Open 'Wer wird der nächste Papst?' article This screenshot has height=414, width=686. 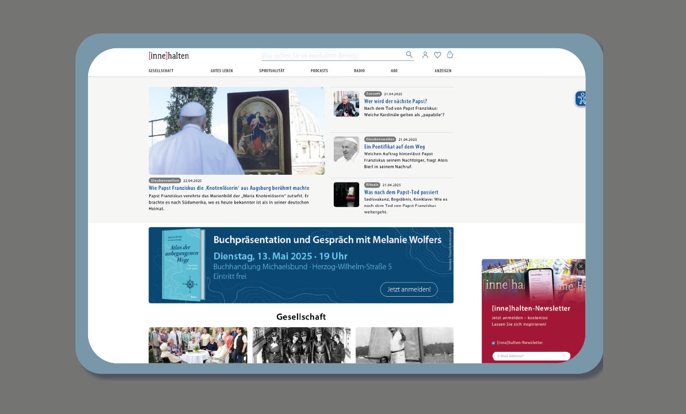pos(395,101)
